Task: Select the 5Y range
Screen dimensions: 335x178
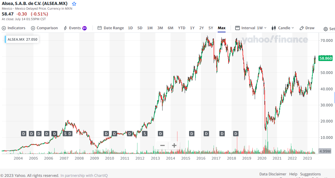Action: tap(211, 28)
